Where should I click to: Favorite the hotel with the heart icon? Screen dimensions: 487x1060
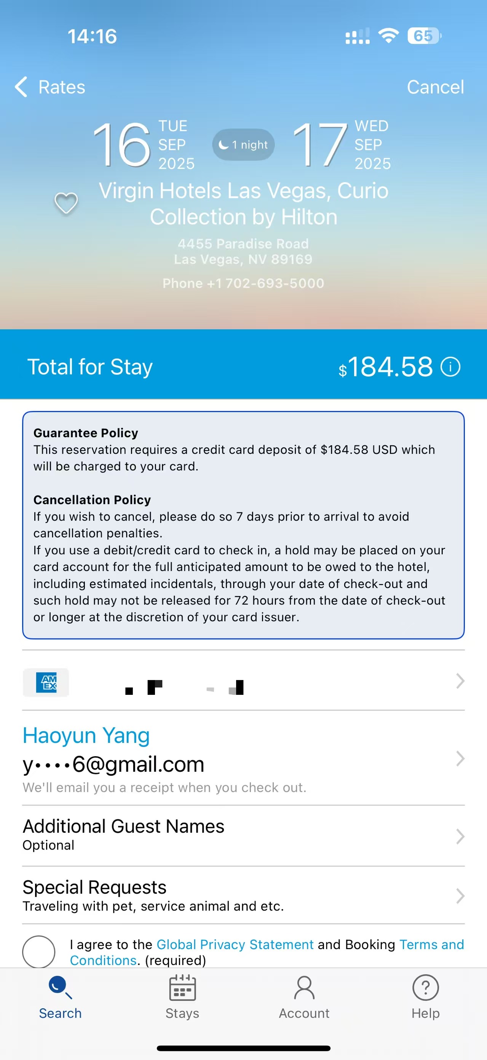coord(66,203)
